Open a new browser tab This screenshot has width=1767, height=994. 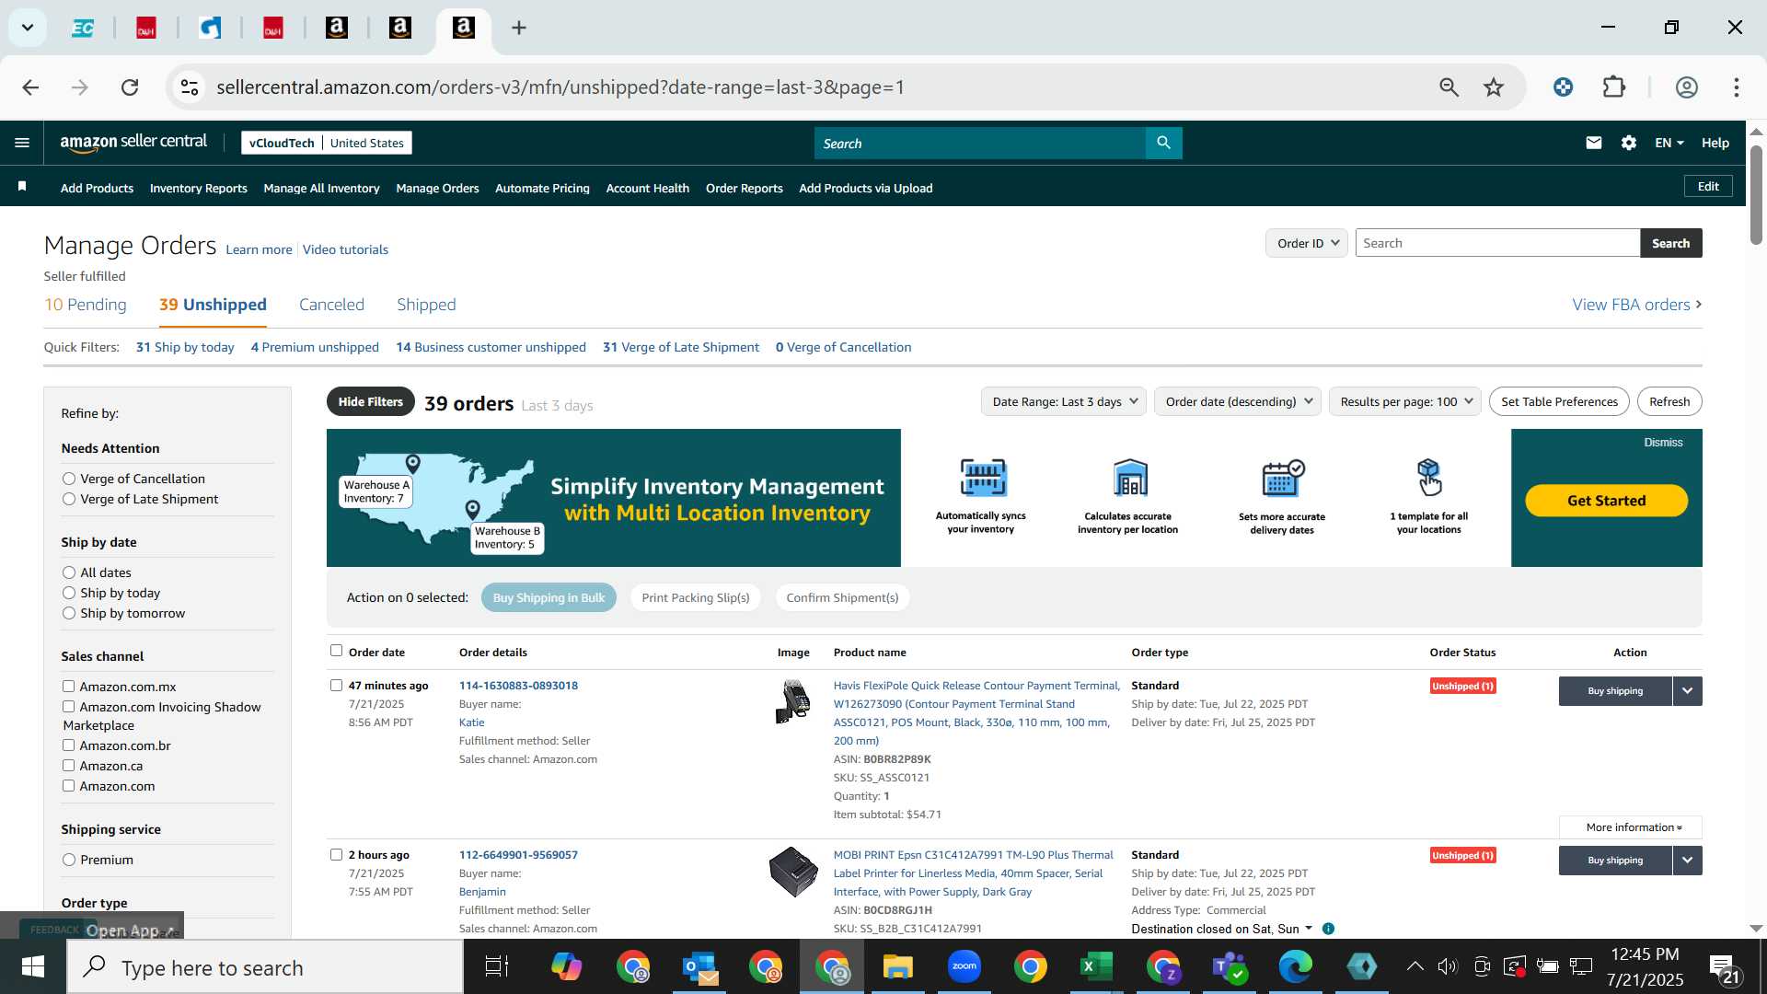point(519,28)
